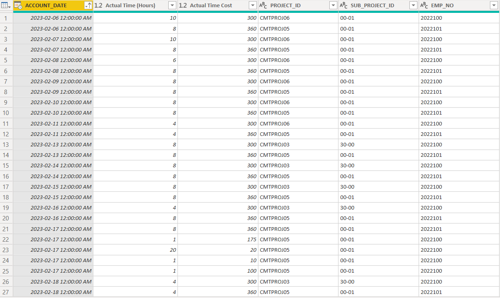The width and height of the screenshot is (500, 298).
Task: Click cost value 175 in row 22
Action: coord(218,239)
